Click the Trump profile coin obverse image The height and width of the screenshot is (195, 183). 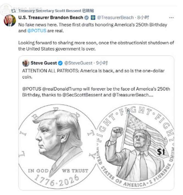tap(57, 146)
